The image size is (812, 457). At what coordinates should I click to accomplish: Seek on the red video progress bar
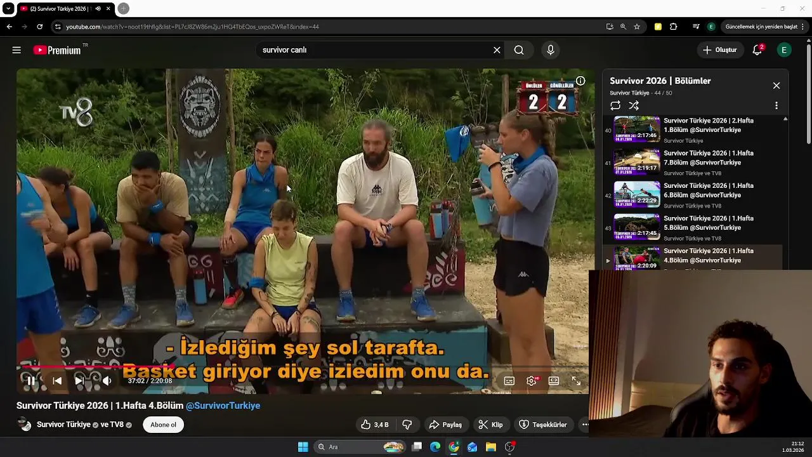(305, 367)
